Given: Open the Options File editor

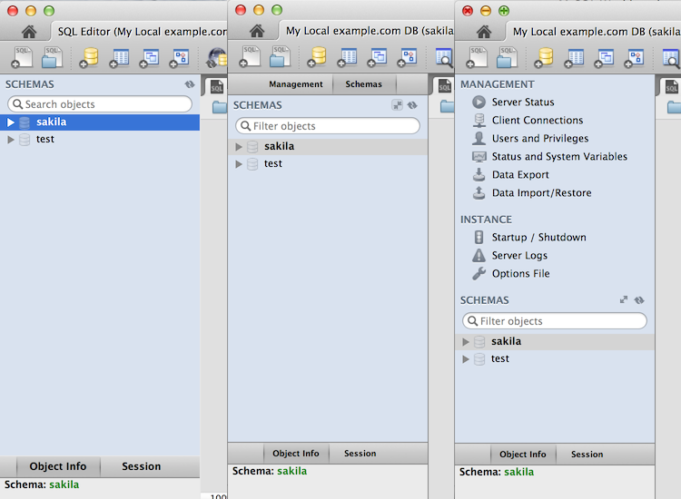Looking at the screenshot, I should pyautogui.click(x=520, y=274).
